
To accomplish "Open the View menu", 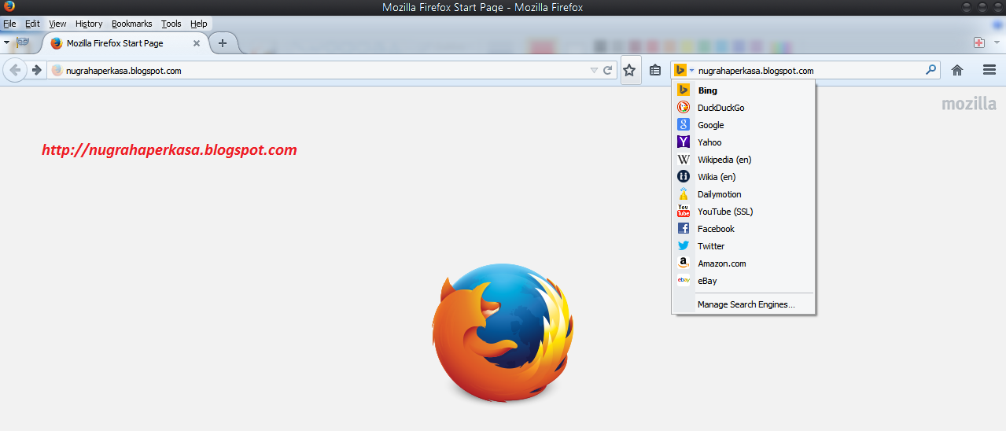I will [x=57, y=24].
